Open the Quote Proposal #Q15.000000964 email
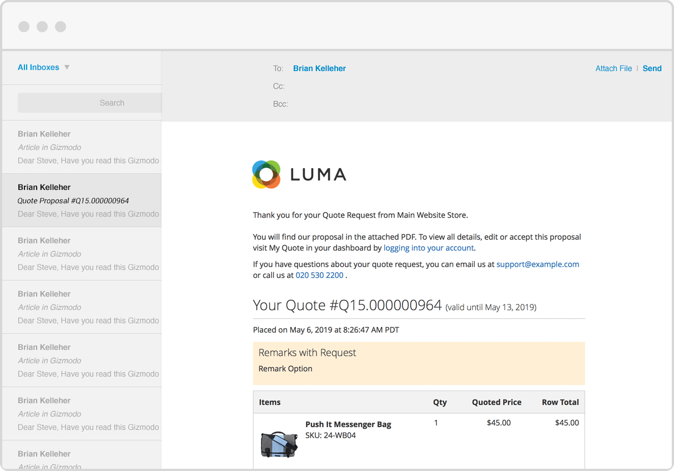Image resolution: width=674 pixels, height=471 pixels. [x=82, y=201]
